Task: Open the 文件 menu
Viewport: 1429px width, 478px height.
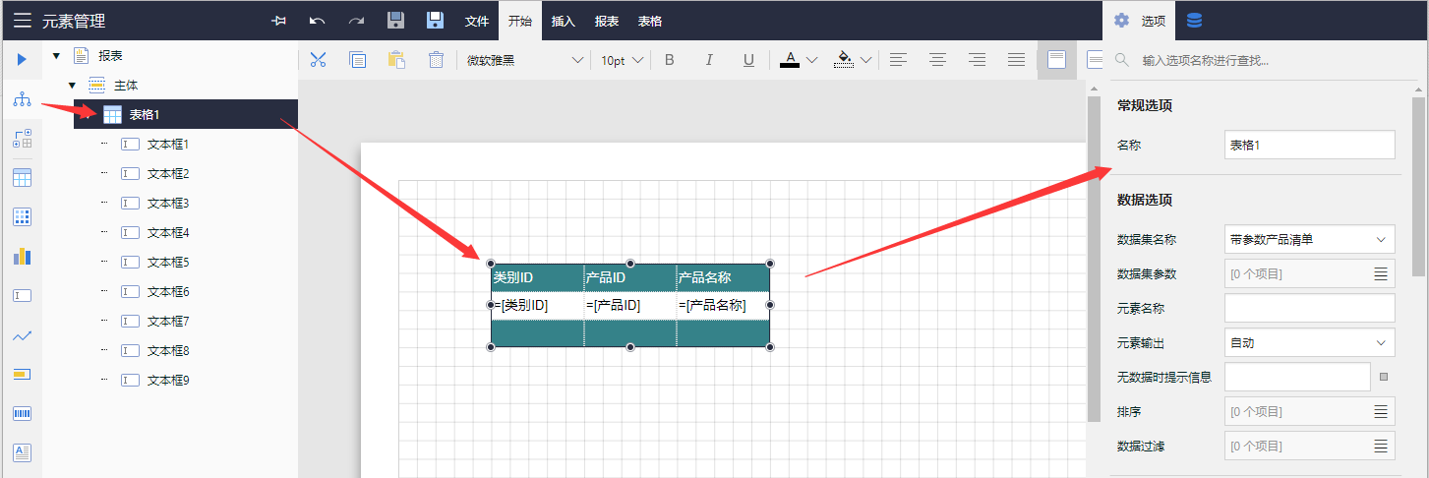Action: pos(477,21)
